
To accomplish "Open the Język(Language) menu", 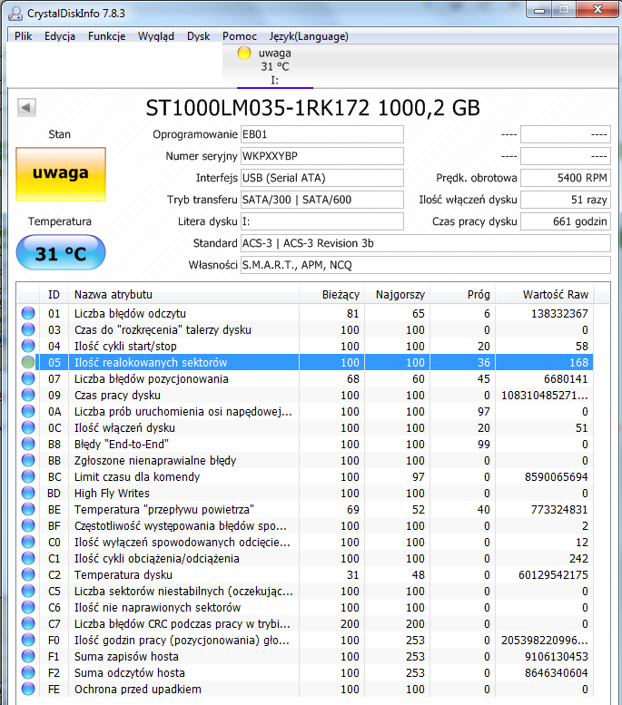I will tap(309, 36).
